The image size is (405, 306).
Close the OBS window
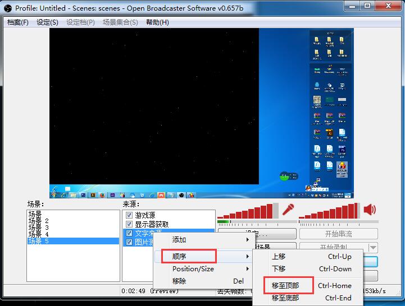point(388,6)
